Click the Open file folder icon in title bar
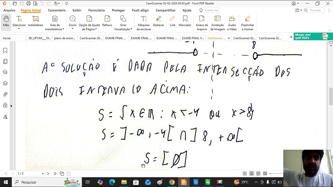Image resolution: width=333 pixels, height=187 pixels. click(x=15, y=3)
